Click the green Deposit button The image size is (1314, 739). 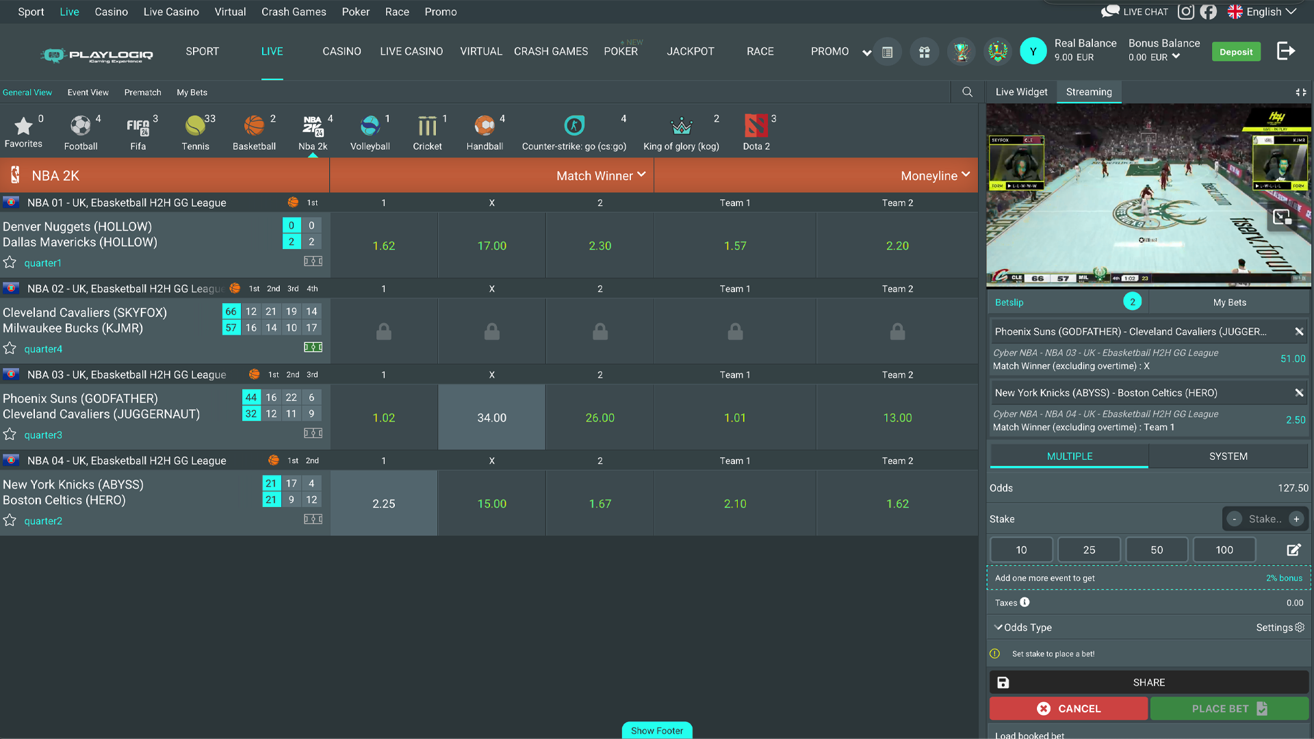(1236, 52)
